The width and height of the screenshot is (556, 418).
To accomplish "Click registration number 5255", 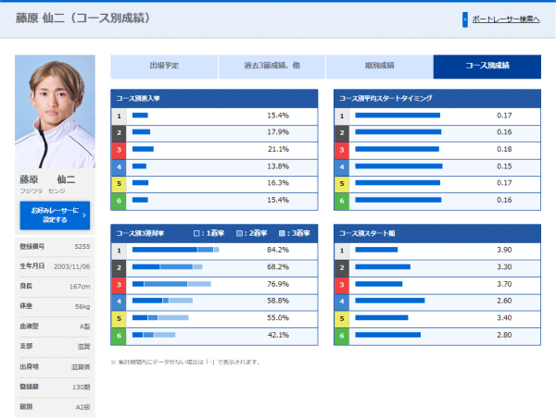I will (x=82, y=247).
